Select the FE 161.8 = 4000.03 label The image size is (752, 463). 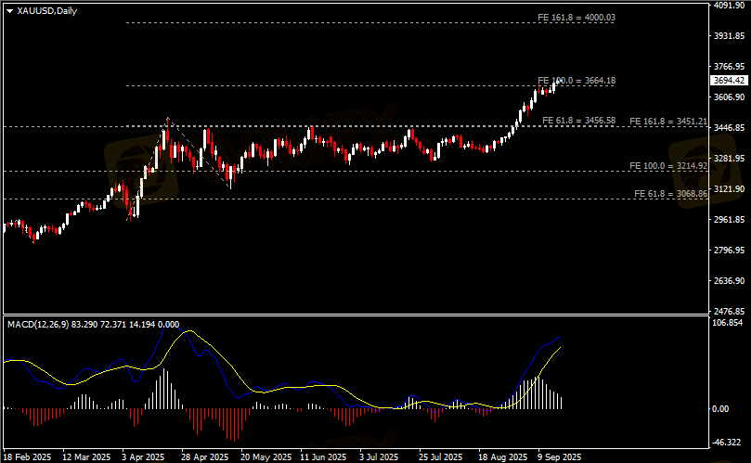[x=576, y=19]
